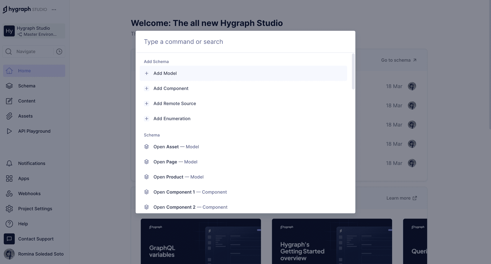Select Open Page — Model

[x=243, y=162]
